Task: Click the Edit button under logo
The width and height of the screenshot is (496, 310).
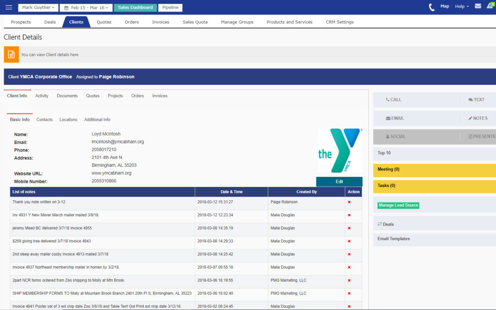Action: pyautogui.click(x=339, y=181)
